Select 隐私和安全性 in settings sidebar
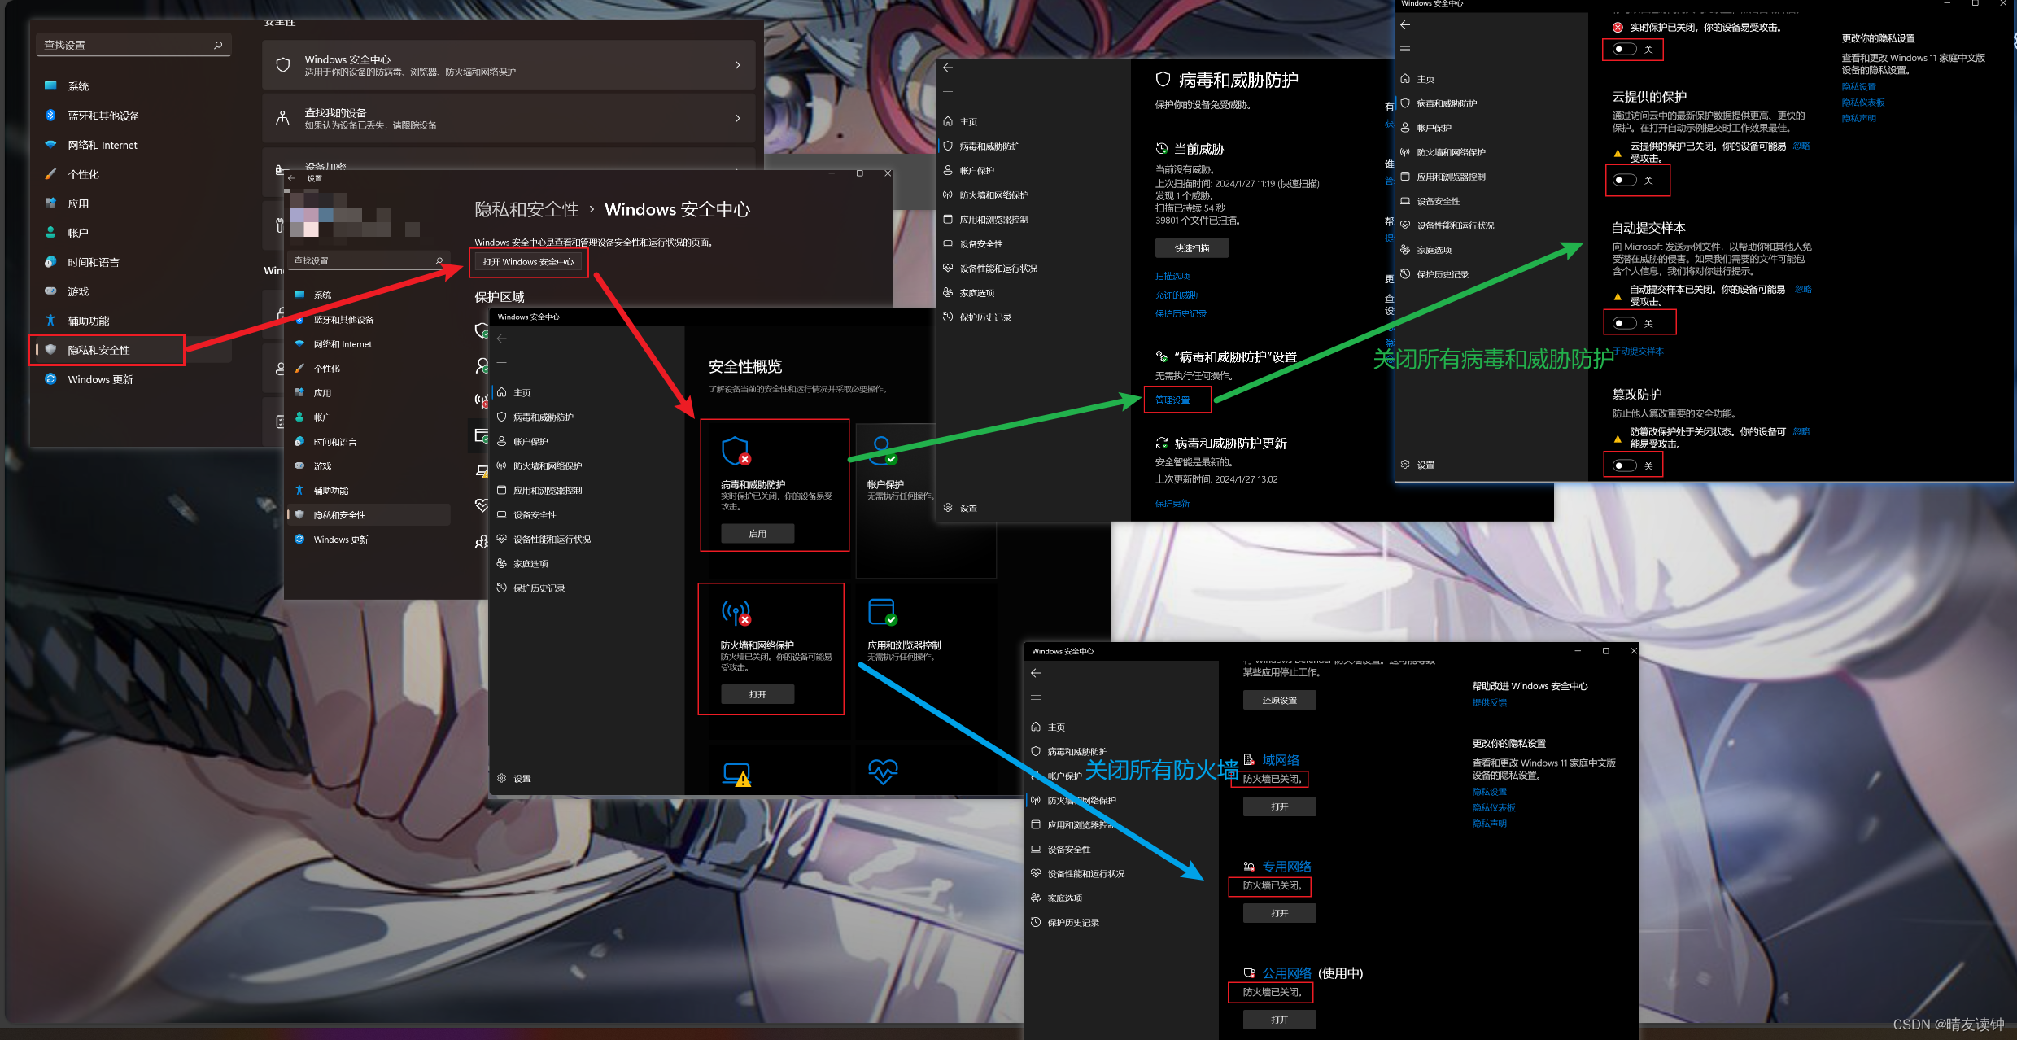The image size is (2017, 1040). pyautogui.click(x=99, y=350)
